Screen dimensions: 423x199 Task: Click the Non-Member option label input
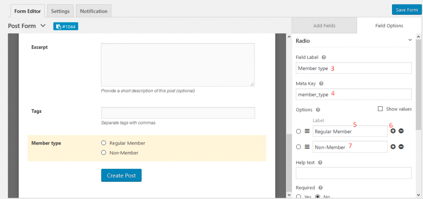[350, 147]
